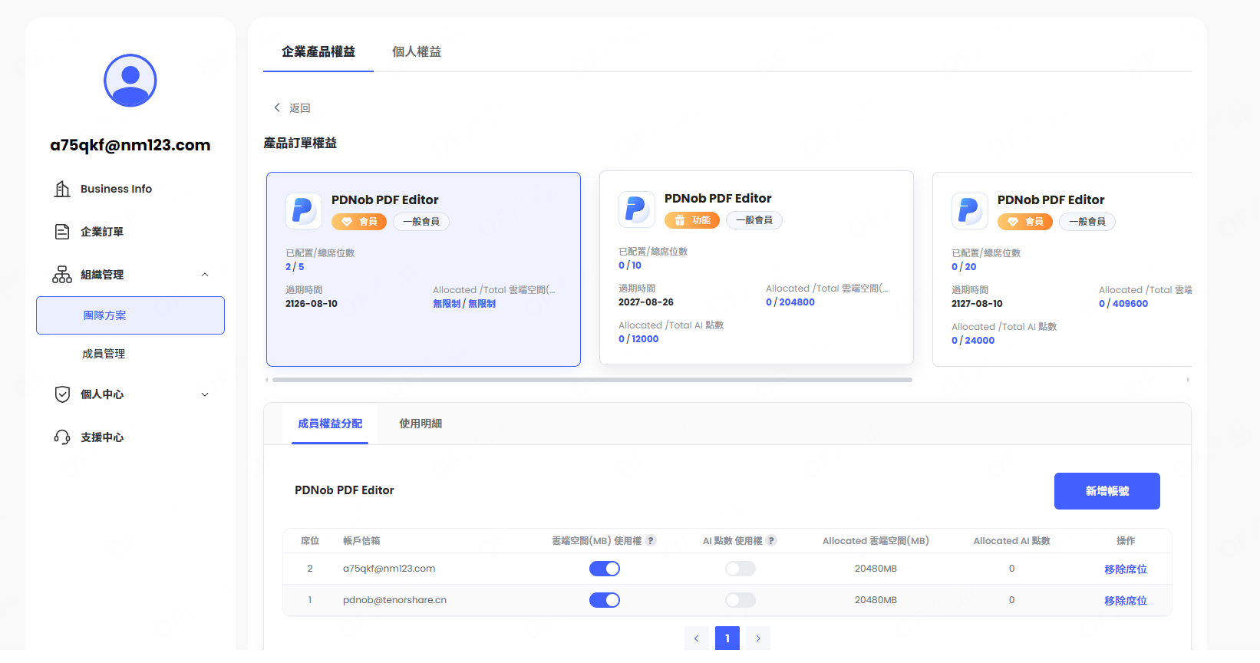Click 移除席位 for a75qkf@nm123.com
The image size is (1260, 663).
(1126, 569)
